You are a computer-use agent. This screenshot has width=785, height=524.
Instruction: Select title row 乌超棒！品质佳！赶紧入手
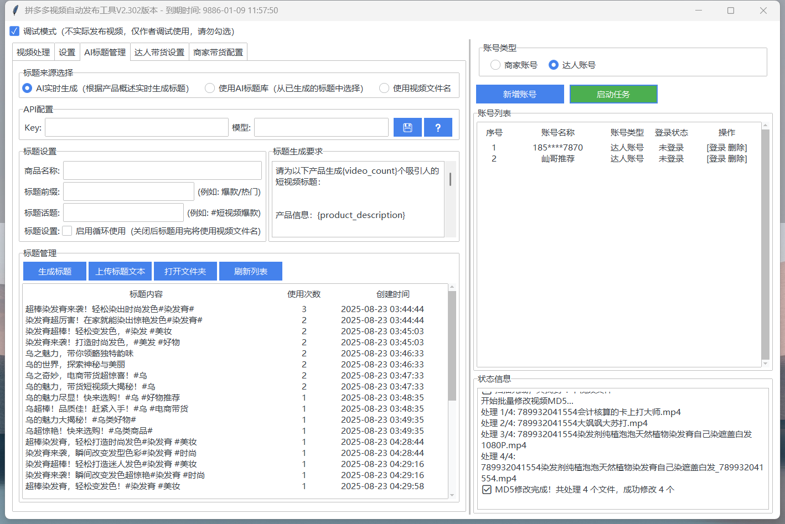(235, 409)
